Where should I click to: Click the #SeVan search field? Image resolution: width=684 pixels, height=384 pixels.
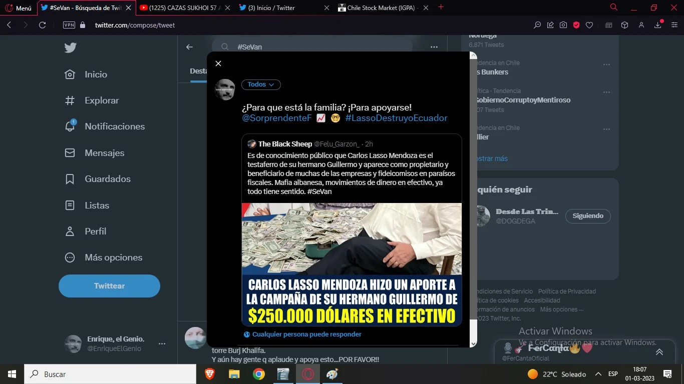pyautogui.click(x=311, y=47)
